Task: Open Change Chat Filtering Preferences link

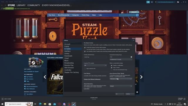Action: pyautogui.click(x=92, y=79)
